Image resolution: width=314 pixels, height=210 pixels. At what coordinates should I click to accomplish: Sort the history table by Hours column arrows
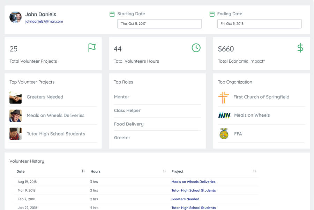tap(164, 171)
